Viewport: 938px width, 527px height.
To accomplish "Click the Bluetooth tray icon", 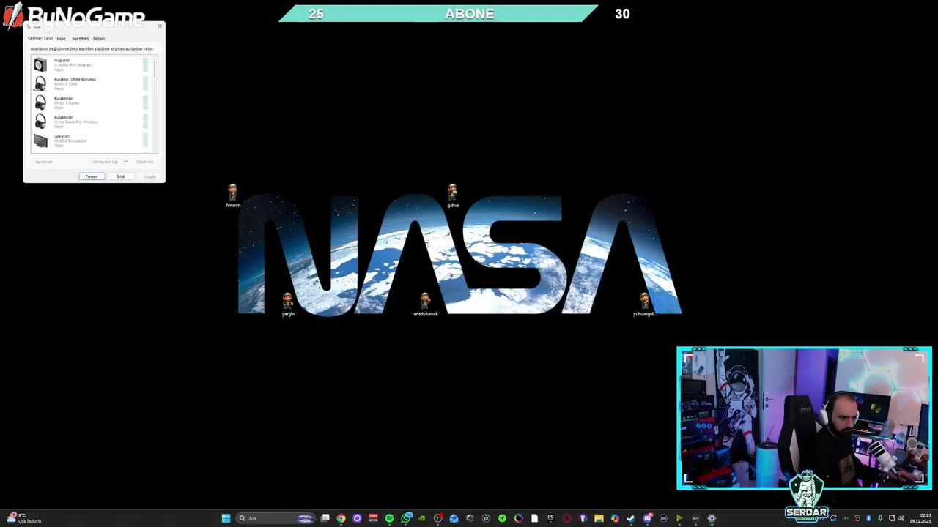I will click(868, 518).
